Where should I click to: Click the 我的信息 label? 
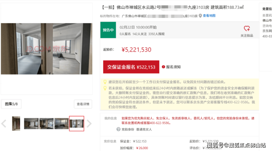pos(111,118)
